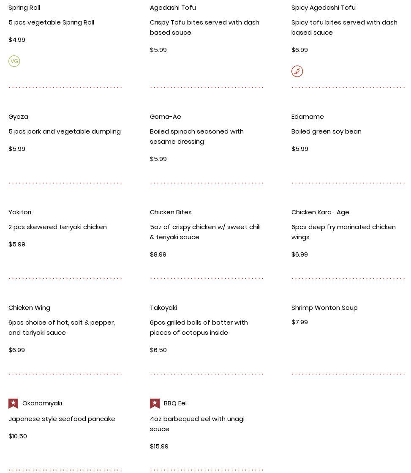Click the VG vegetarian icon under Spring Roll

[14, 61]
